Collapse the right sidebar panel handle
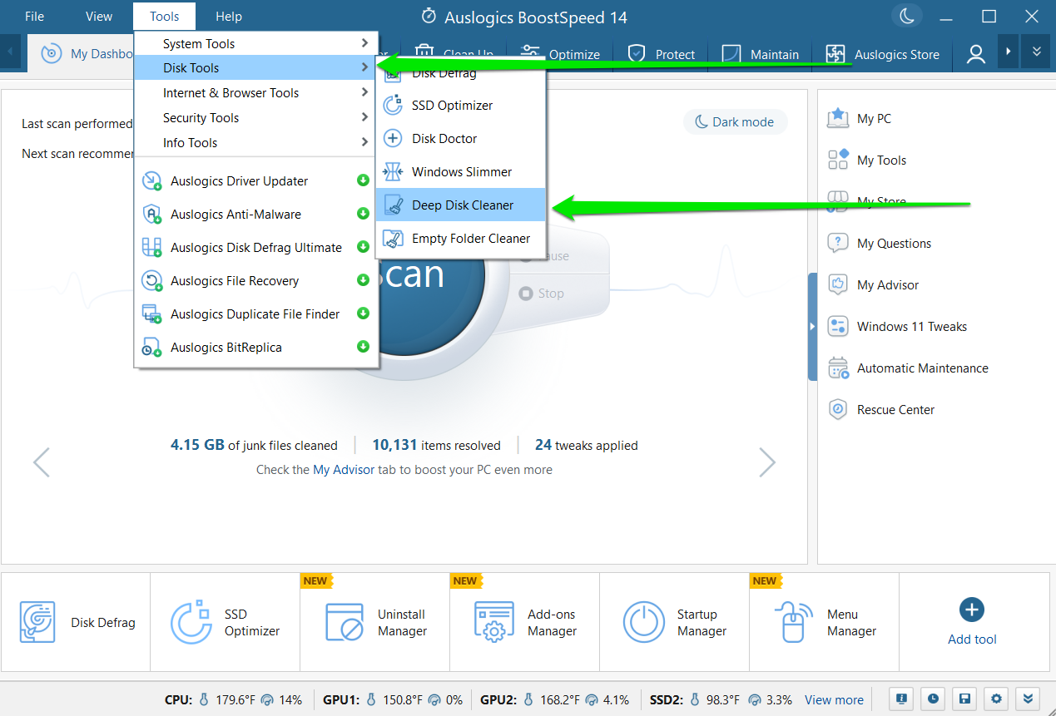 812,327
